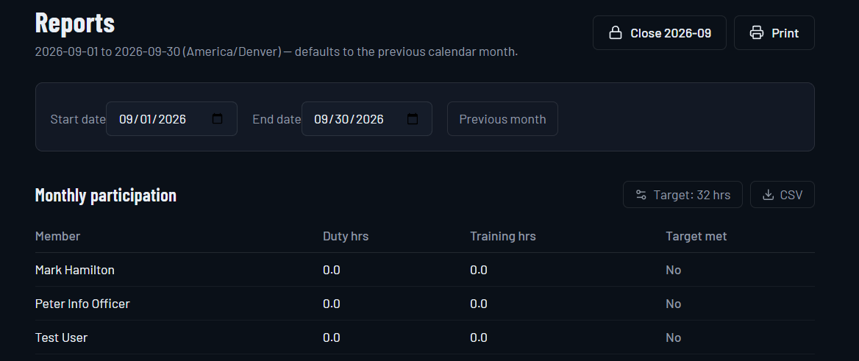Select the Test User name
This screenshot has width=859, height=361.
coord(61,337)
